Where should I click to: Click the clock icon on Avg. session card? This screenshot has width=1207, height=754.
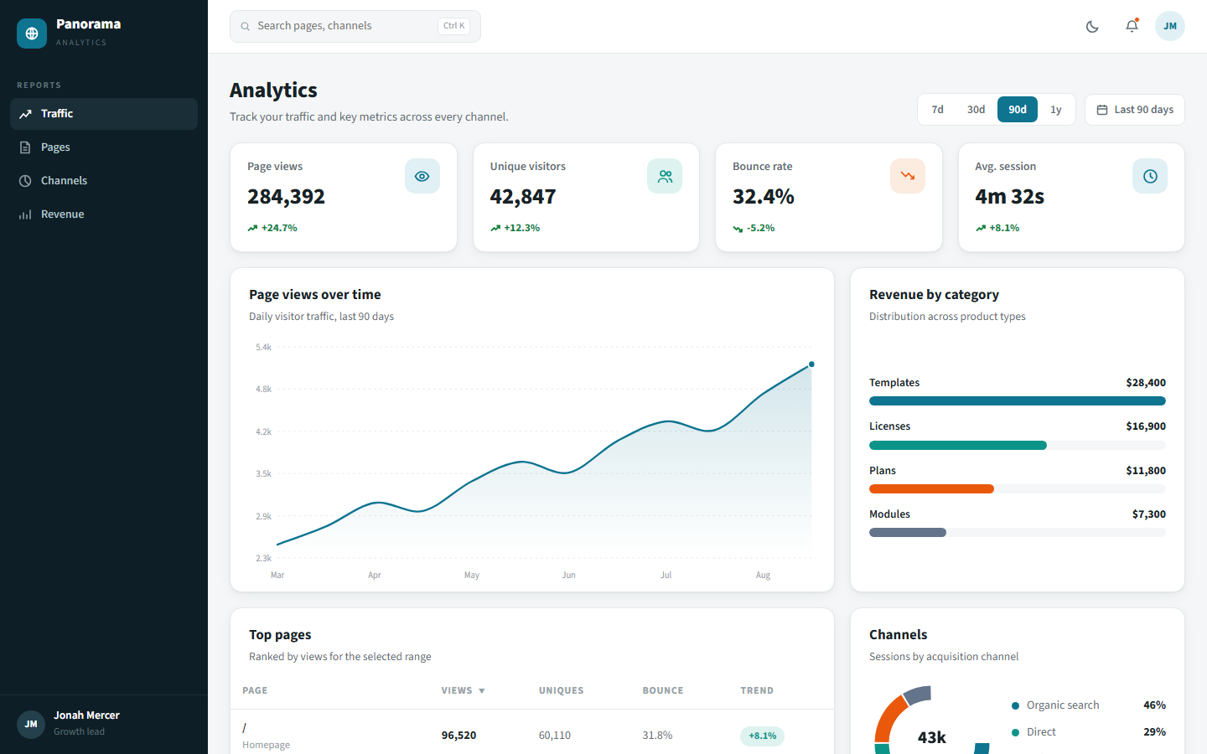pyautogui.click(x=1150, y=176)
